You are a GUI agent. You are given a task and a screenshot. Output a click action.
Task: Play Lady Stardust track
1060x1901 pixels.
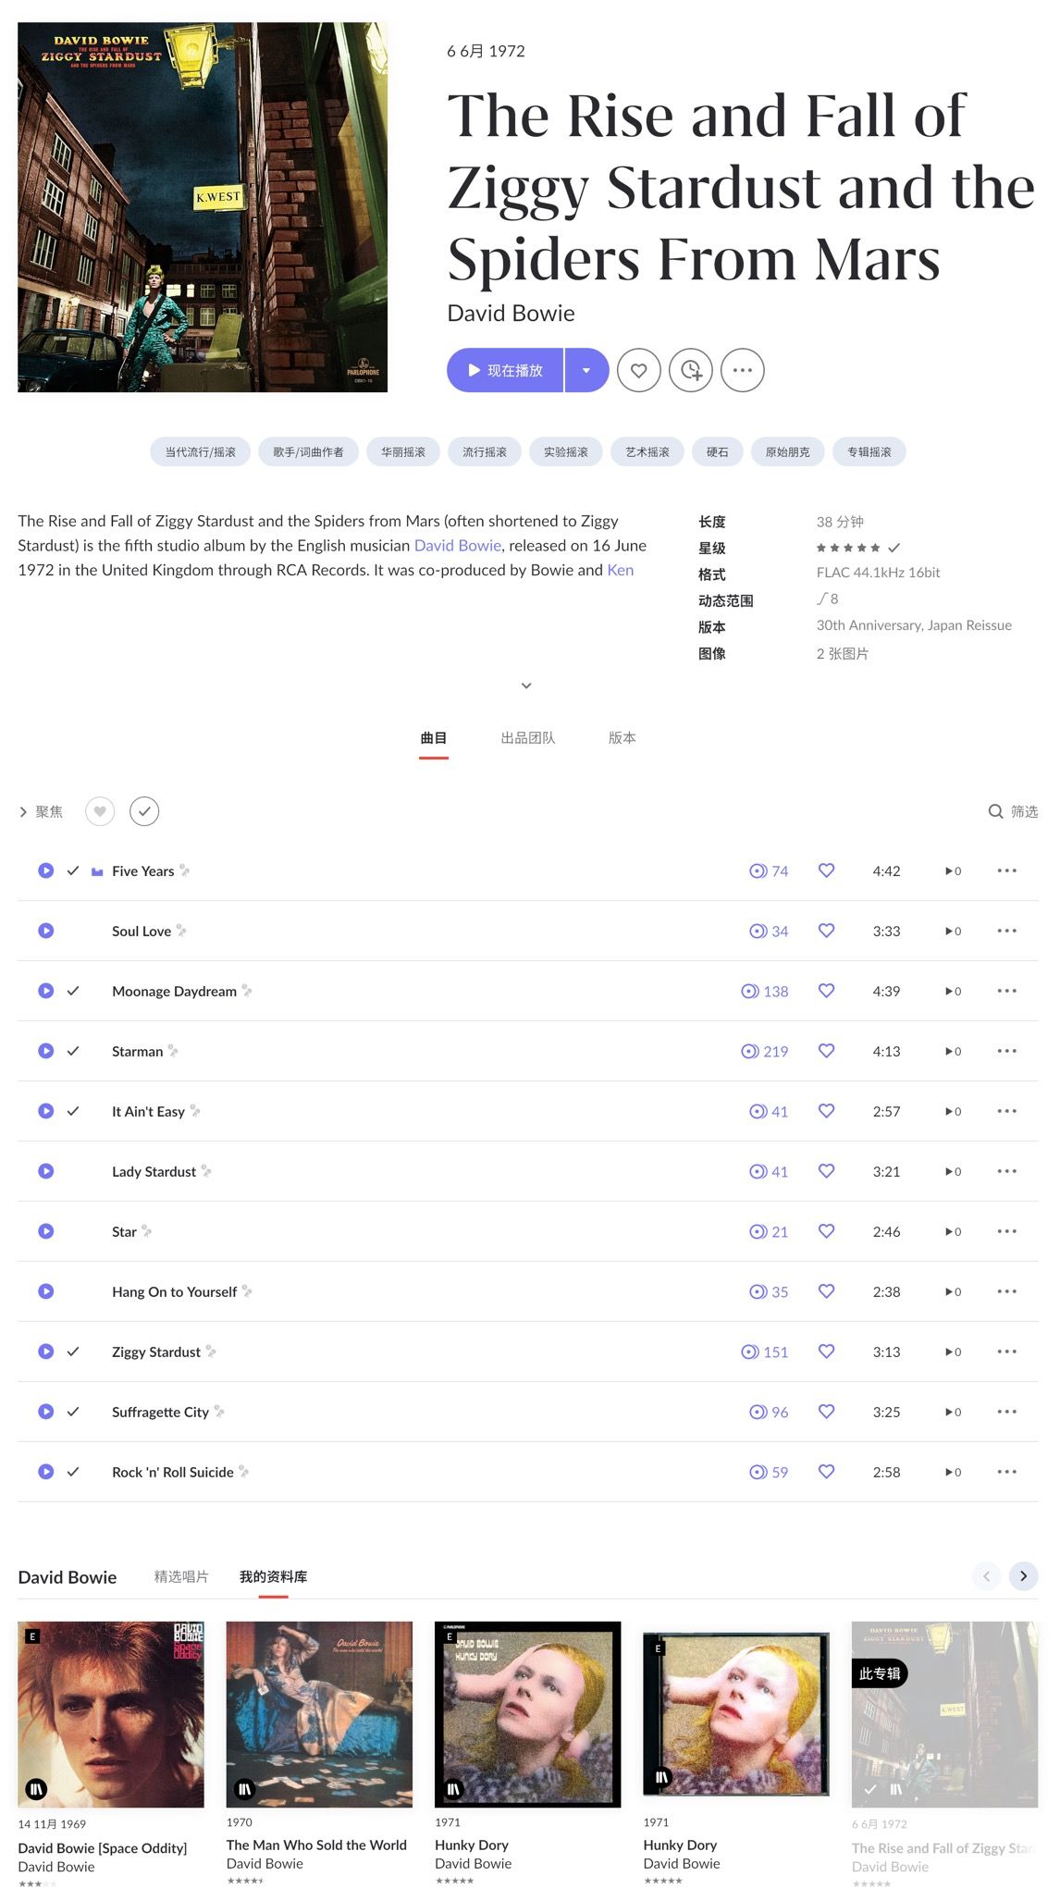coord(45,1171)
